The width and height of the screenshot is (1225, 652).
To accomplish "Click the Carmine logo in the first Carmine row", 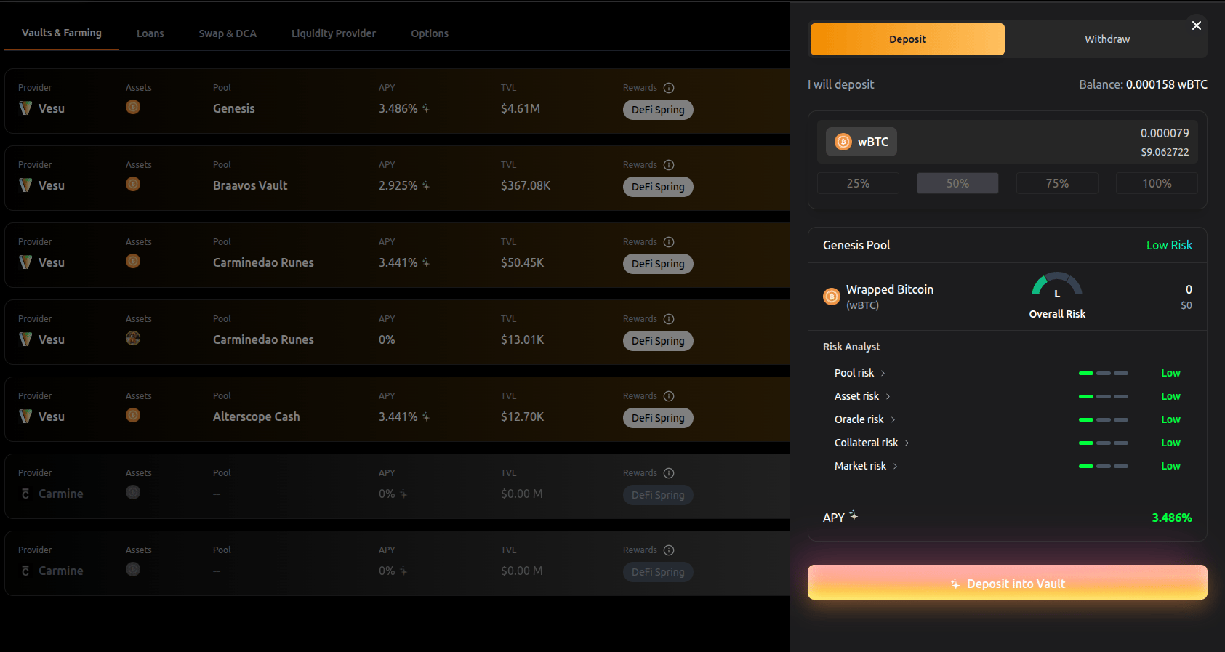I will click(25, 494).
